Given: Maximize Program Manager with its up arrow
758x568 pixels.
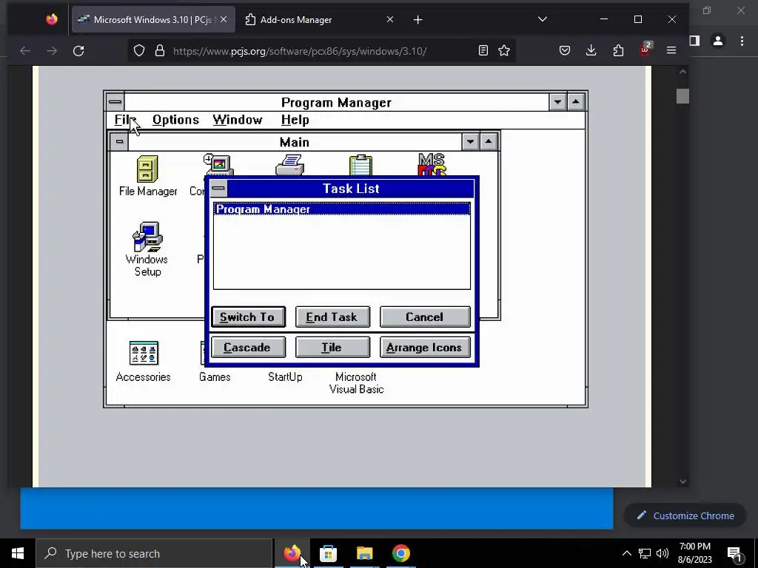Looking at the screenshot, I should point(576,102).
